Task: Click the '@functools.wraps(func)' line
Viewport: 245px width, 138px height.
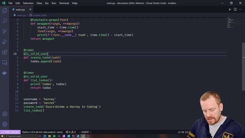Action: click(49, 20)
